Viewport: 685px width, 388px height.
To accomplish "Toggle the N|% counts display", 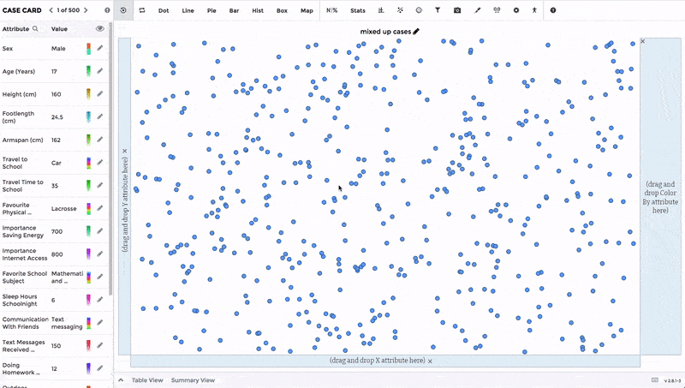I will click(332, 10).
